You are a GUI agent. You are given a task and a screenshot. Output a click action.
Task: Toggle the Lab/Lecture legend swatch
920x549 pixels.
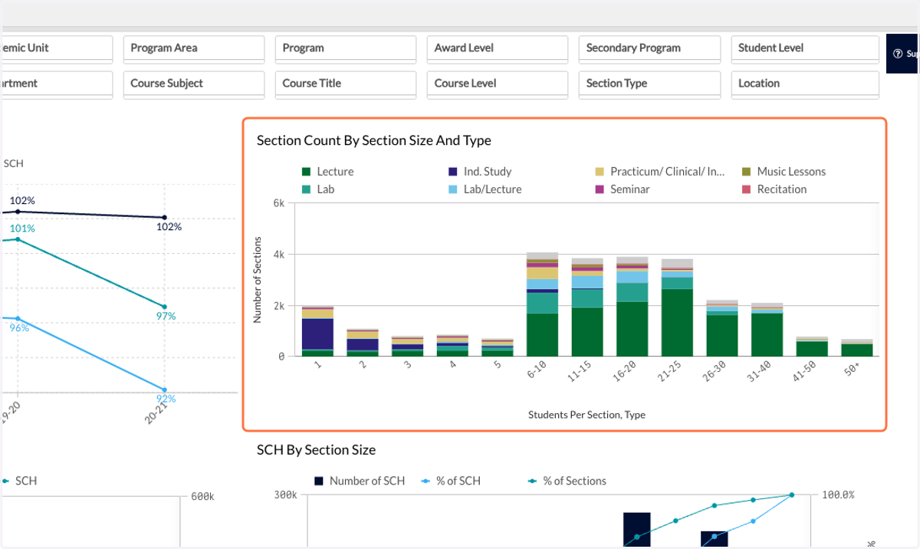click(x=453, y=189)
